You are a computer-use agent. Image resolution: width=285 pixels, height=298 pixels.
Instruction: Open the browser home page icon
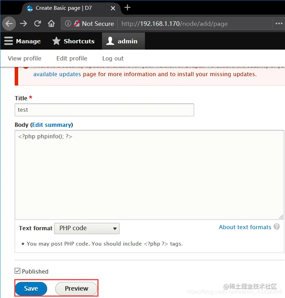[51, 23]
